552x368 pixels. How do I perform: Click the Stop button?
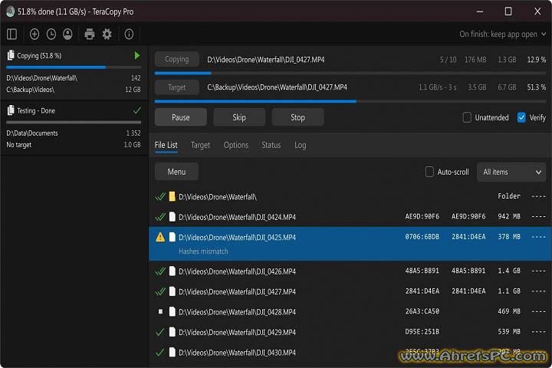tap(297, 117)
